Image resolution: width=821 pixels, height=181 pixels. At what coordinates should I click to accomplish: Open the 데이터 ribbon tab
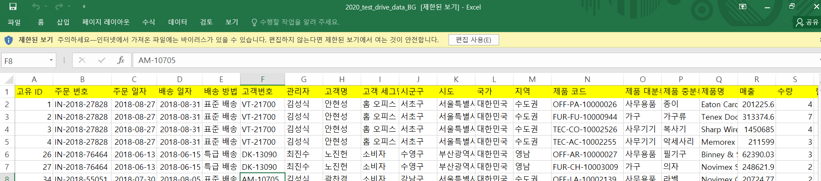click(x=178, y=22)
